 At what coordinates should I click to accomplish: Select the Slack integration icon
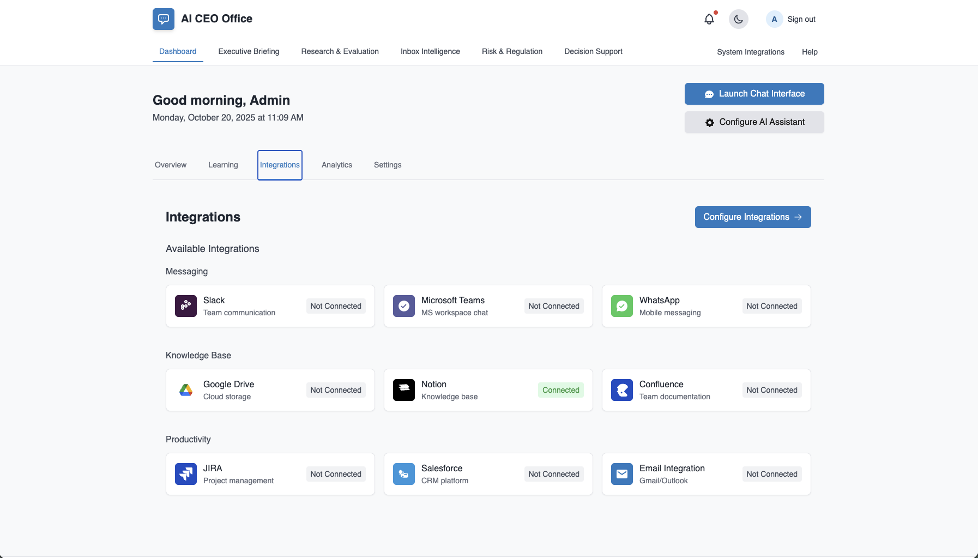186,306
